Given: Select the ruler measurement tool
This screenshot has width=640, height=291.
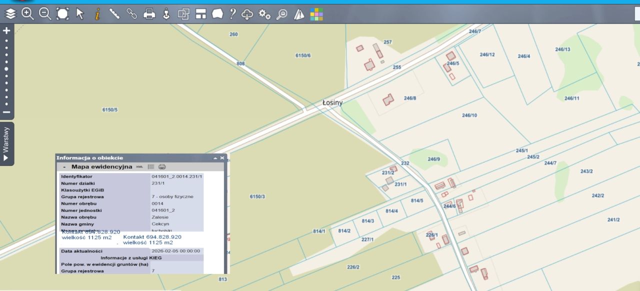Looking at the screenshot, I should pos(114,14).
